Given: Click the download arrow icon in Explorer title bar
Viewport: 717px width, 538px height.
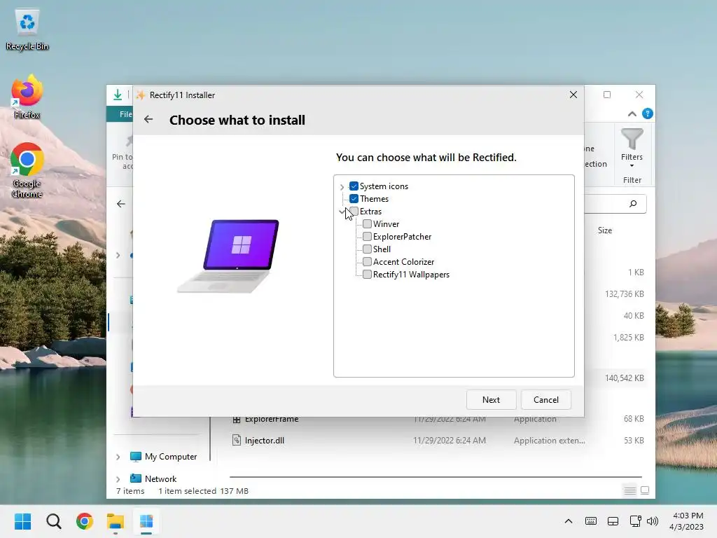Looking at the screenshot, I should coord(118,95).
